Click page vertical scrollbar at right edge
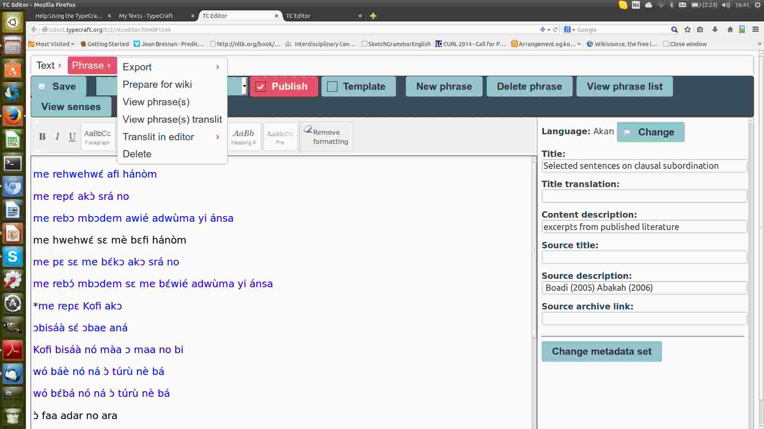 click(761, 226)
